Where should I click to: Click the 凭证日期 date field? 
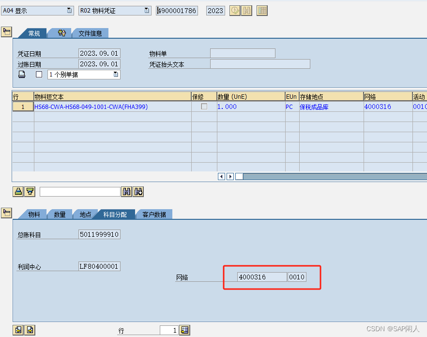(x=99, y=53)
